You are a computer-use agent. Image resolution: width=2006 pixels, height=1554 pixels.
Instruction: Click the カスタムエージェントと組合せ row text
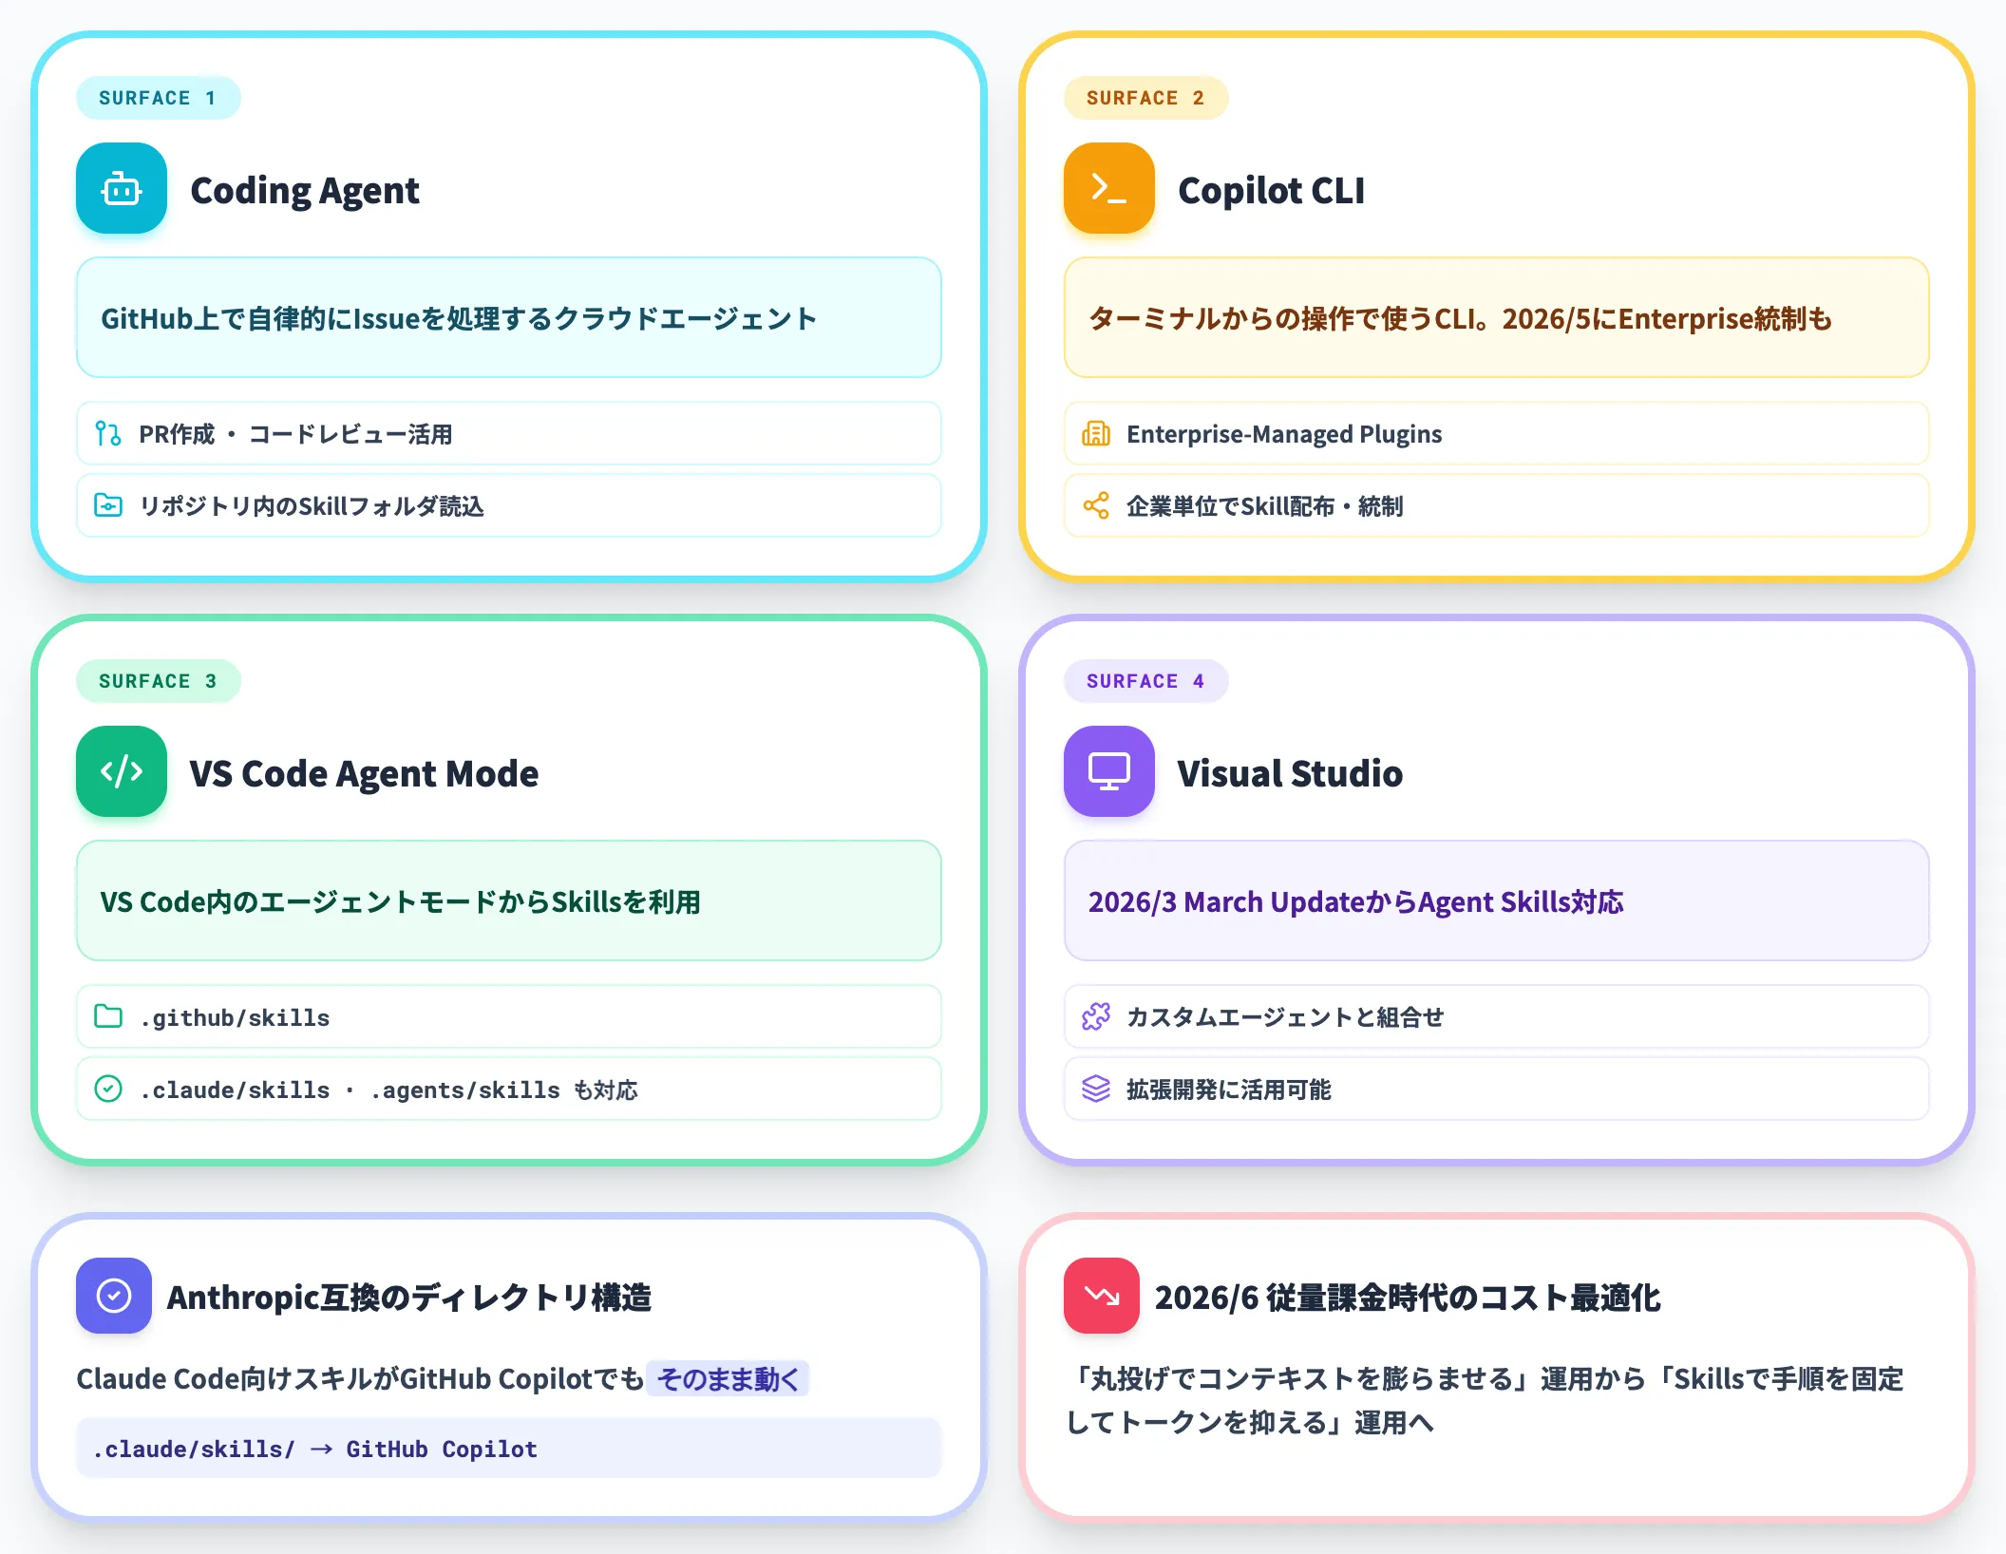1285,1017
